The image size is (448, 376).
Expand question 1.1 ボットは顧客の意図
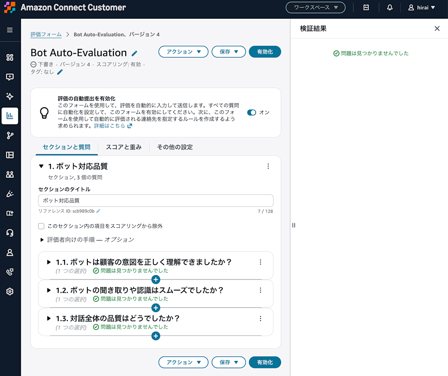(49, 262)
